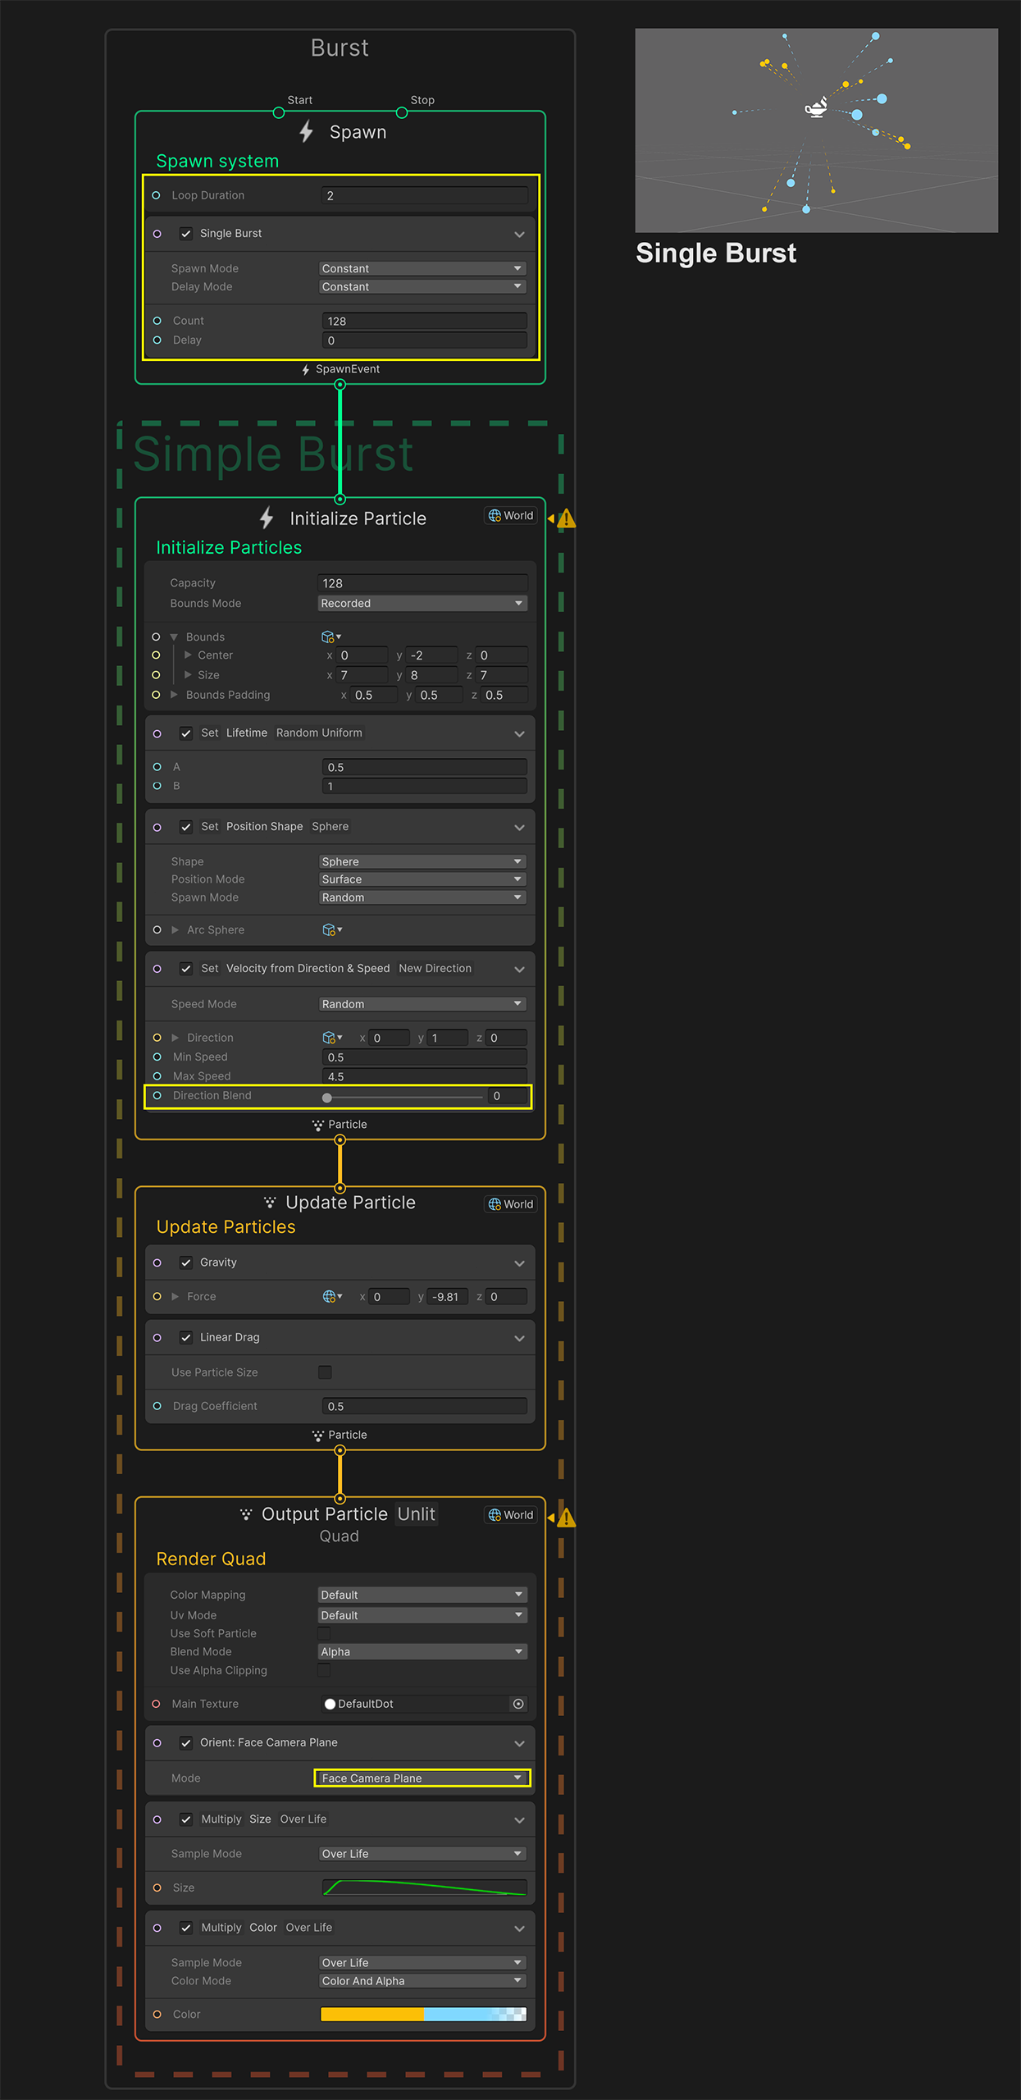The height and width of the screenshot is (2100, 1021).
Task: Collapse the Linear Drag block chevron
Action: (x=519, y=1338)
